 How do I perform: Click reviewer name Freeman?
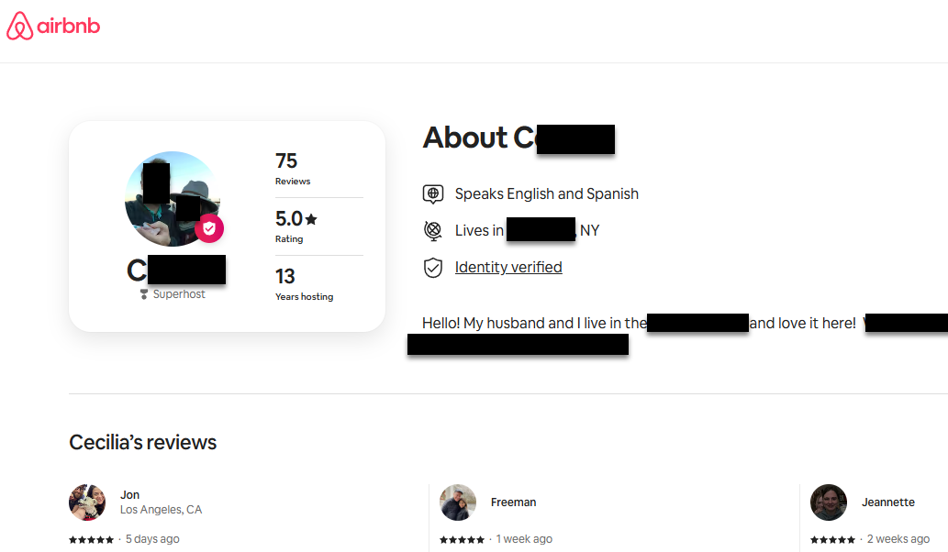[x=513, y=502]
